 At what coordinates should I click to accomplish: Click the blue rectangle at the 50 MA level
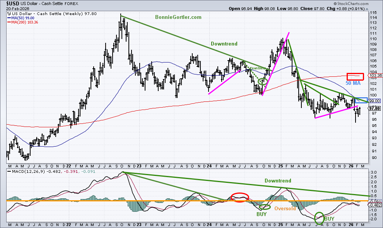[x=361, y=100]
